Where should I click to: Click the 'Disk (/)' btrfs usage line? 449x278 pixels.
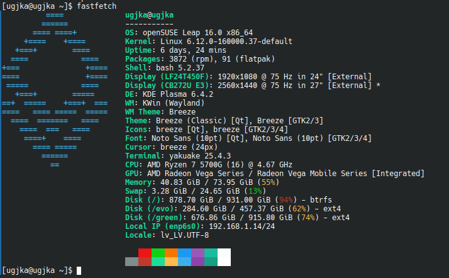coord(228,200)
